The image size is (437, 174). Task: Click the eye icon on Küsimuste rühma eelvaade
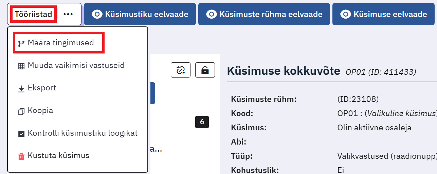click(212, 14)
